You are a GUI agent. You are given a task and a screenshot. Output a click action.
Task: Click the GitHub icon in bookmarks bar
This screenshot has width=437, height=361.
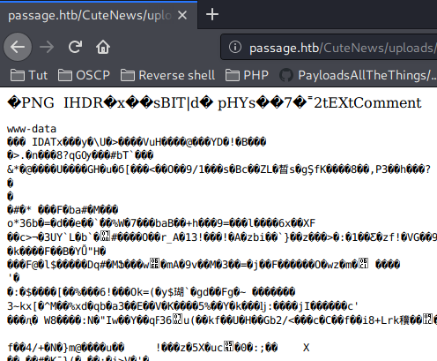286,75
